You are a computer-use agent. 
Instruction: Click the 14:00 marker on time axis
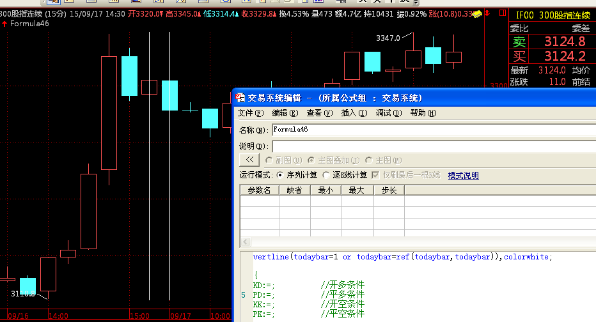click(x=59, y=316)
